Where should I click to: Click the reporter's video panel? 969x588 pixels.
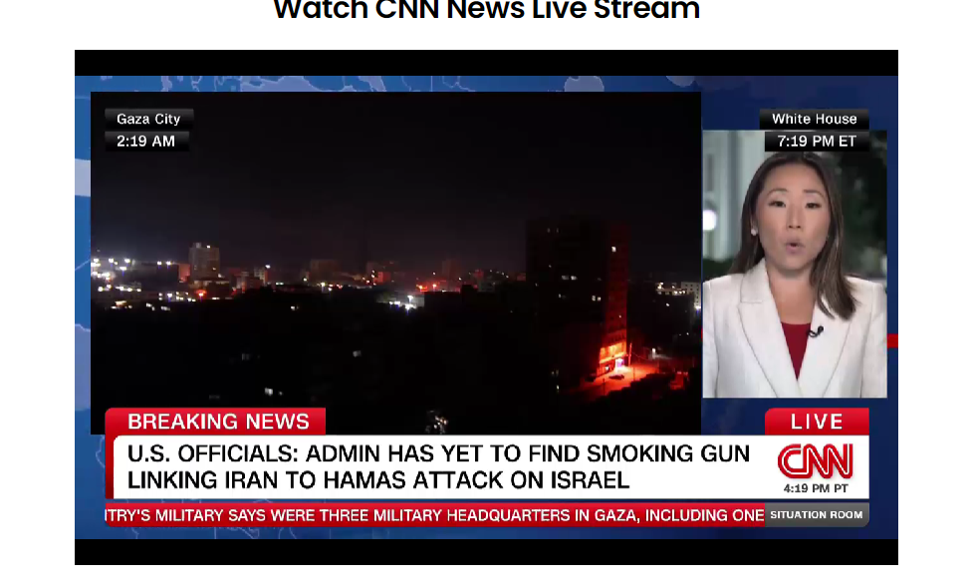click(795, 264)
